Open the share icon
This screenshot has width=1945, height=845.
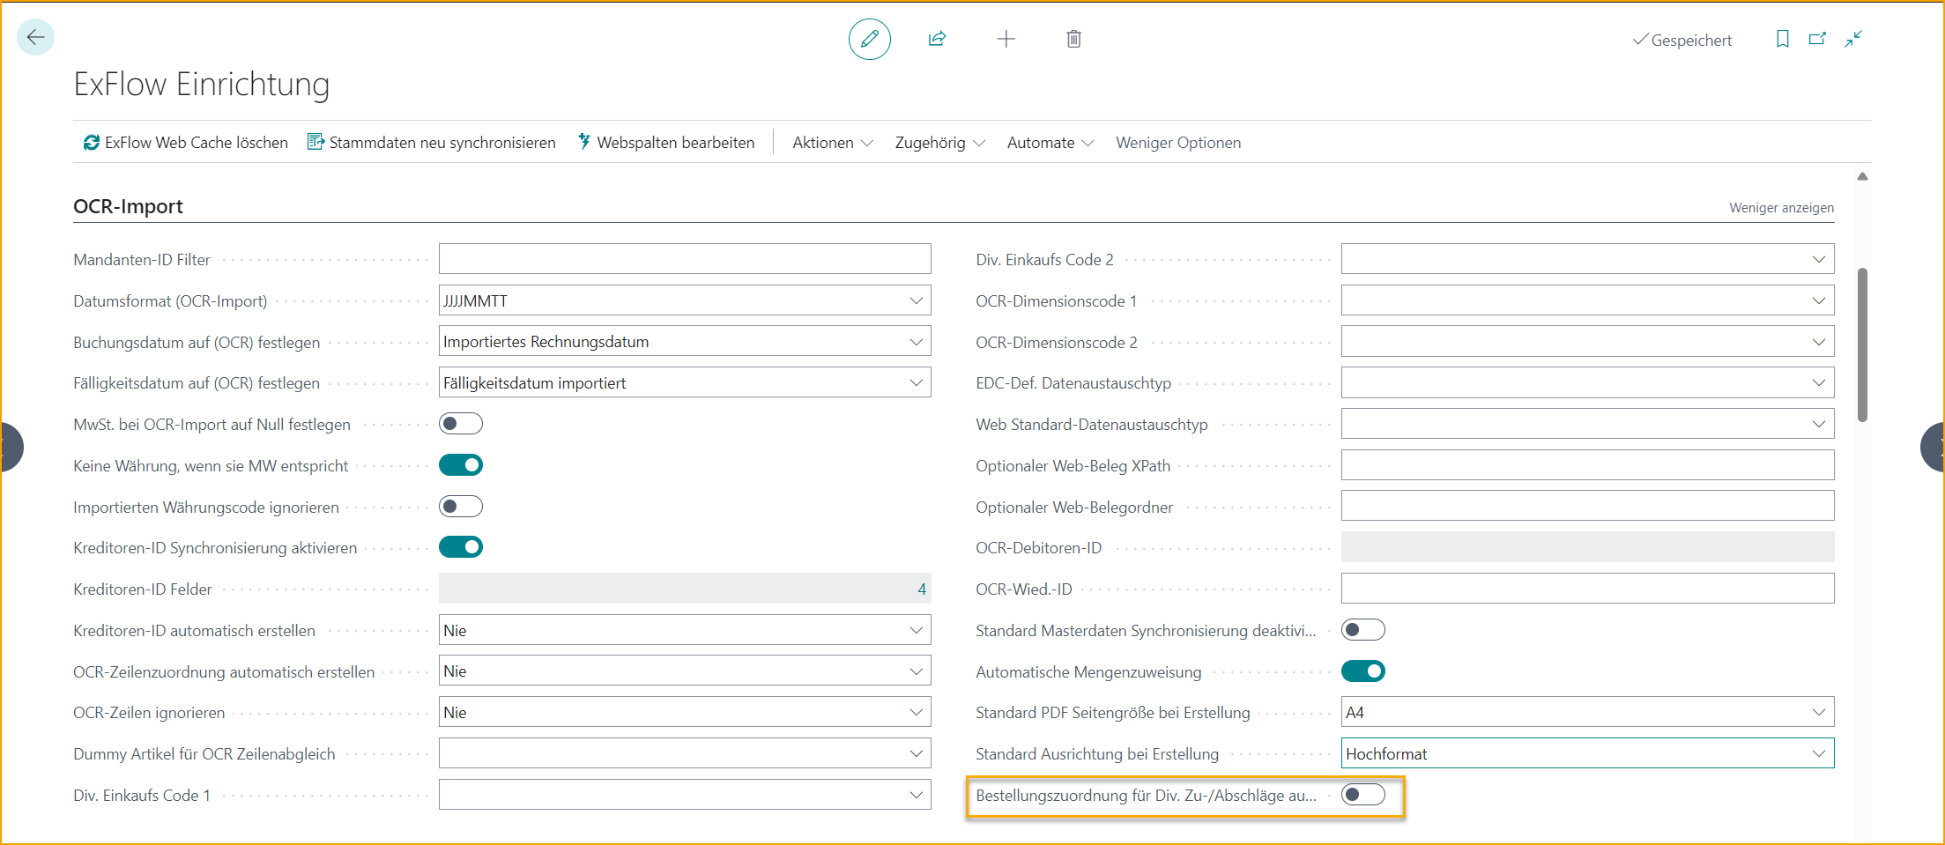[x=937, y=39]
